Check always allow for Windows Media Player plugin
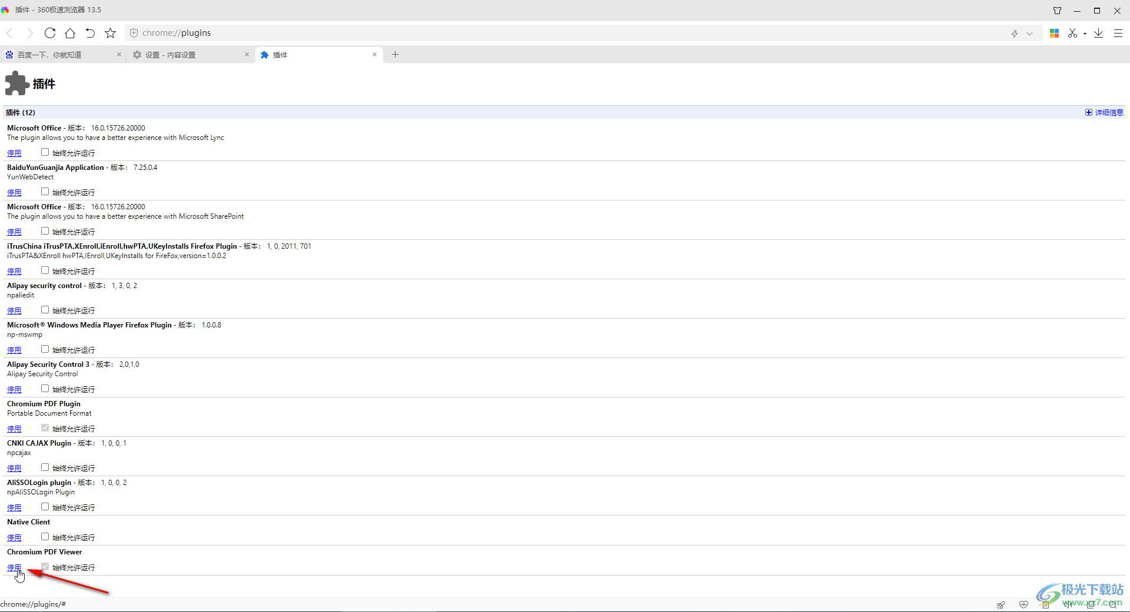Image resolution: width=1130 pixels, height=612 pixels. coord(45,349)
